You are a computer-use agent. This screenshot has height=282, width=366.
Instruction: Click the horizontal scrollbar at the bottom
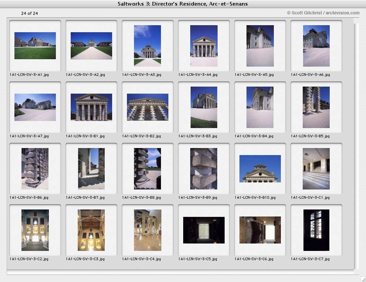click(180, 272)
